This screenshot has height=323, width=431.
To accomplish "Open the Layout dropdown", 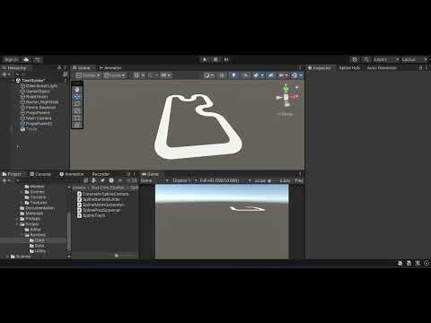I will [415, 59].
